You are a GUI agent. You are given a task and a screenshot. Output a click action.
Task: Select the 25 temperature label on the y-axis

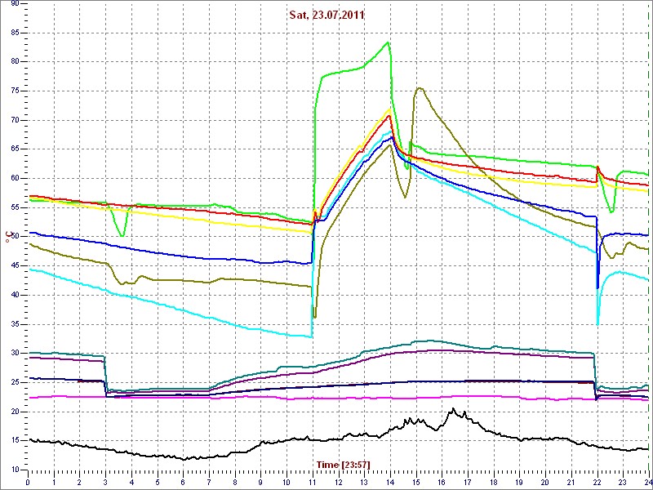pyautogui.click(x=14, y=382)
